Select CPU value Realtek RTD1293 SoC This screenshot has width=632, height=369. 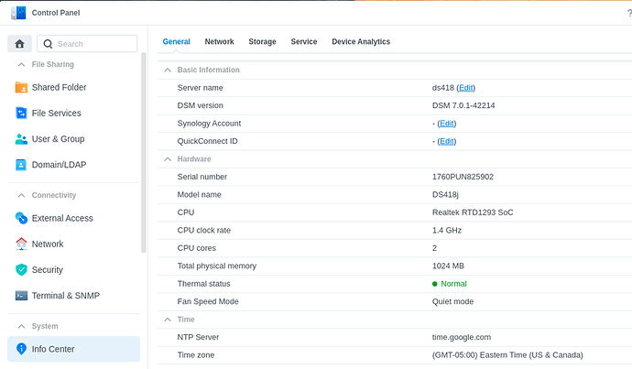point(473,212)
